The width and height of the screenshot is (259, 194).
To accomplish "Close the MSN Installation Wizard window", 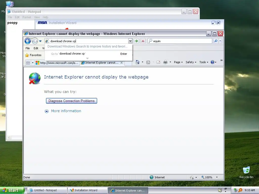I will (218, 23).
